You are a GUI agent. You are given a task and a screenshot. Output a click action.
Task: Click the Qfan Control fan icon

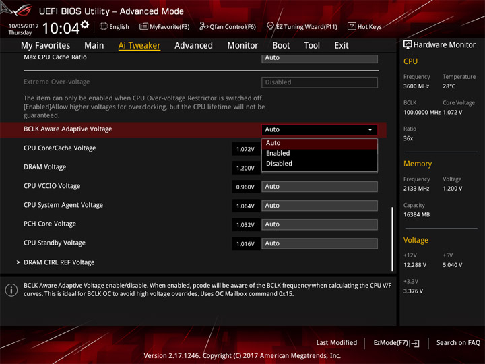(x=203, y=26)
